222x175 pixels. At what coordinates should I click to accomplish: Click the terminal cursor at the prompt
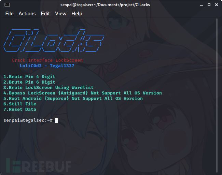point(57,120)
